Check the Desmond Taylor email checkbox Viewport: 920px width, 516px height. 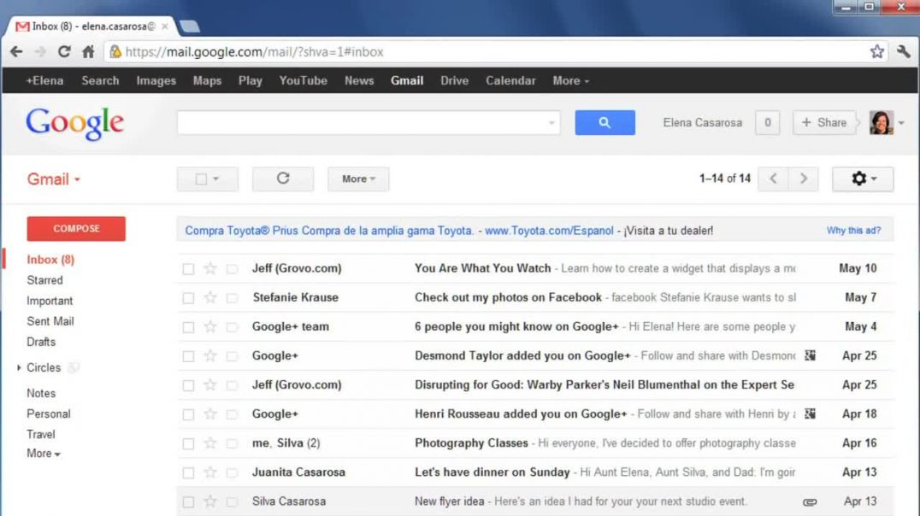click(x=188, y=356)
